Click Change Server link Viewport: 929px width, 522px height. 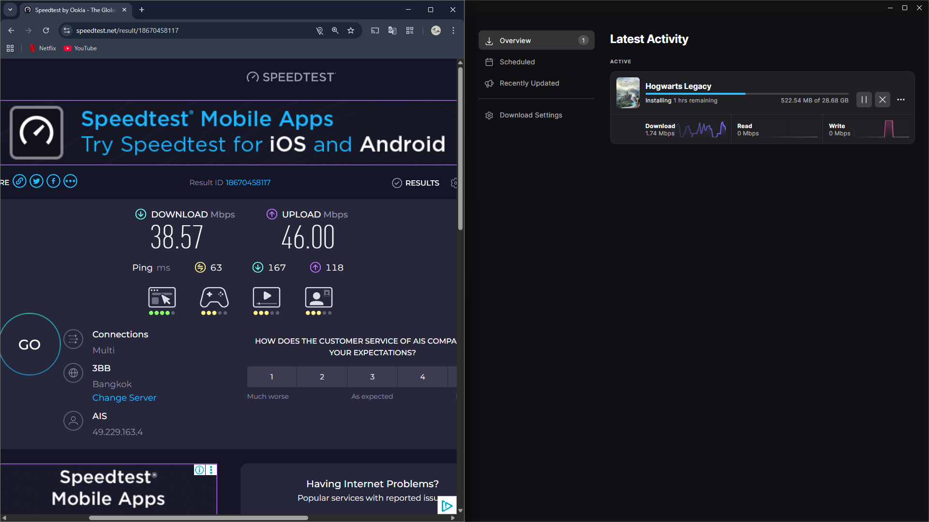(x=124, y=397)
